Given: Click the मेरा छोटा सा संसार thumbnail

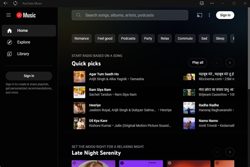Looking at the screenshot, I should (x=189, y=92).
